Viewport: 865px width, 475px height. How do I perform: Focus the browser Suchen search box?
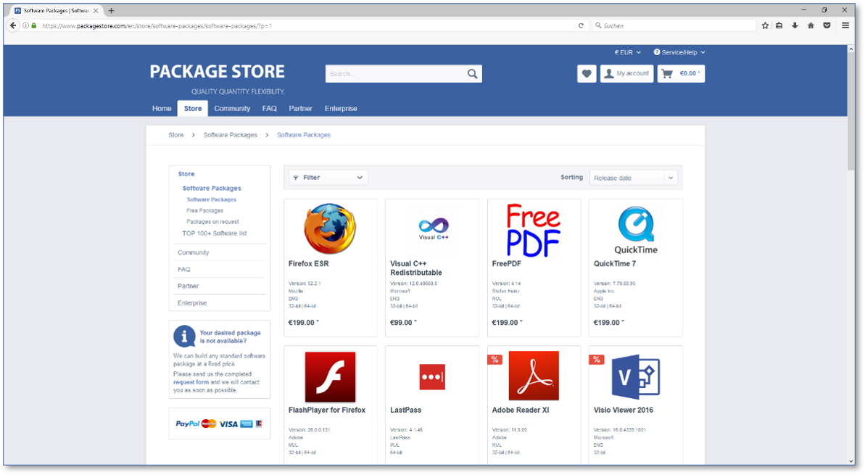[x=674, y=25]
